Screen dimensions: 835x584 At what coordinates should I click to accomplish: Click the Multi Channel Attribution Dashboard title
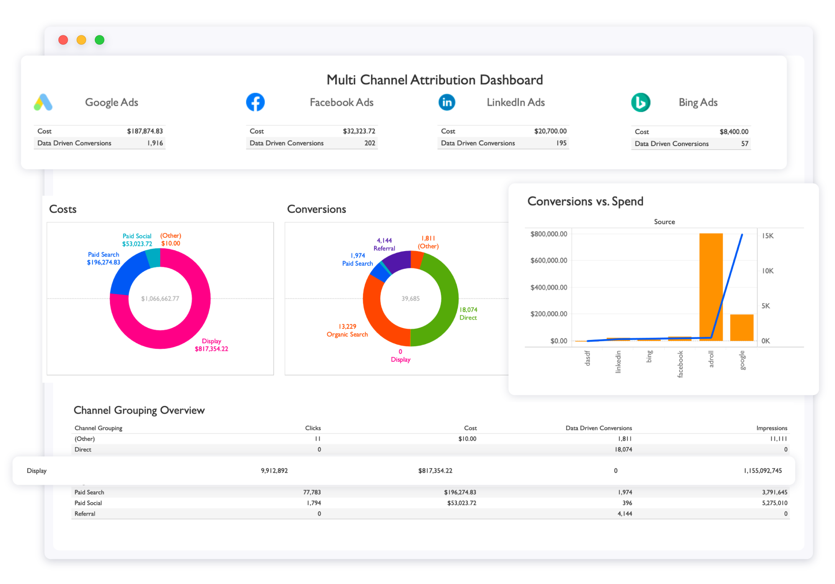coord(435,80)
